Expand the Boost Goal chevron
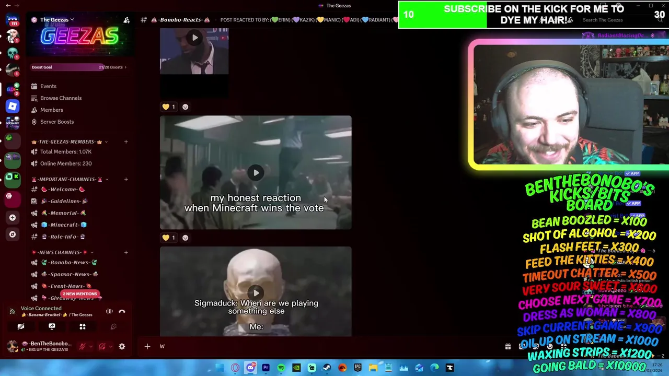 125,67
